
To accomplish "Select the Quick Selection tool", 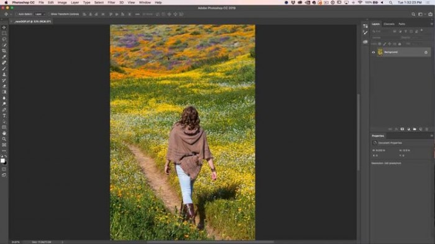I will pos(4,45).
